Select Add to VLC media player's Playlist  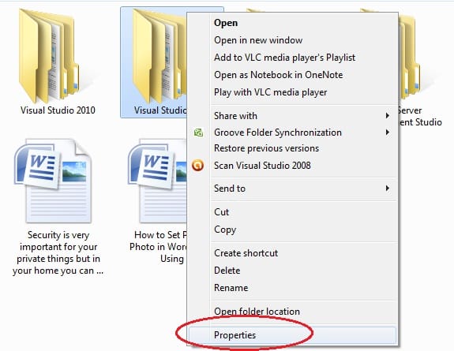[x=293, y=58]
